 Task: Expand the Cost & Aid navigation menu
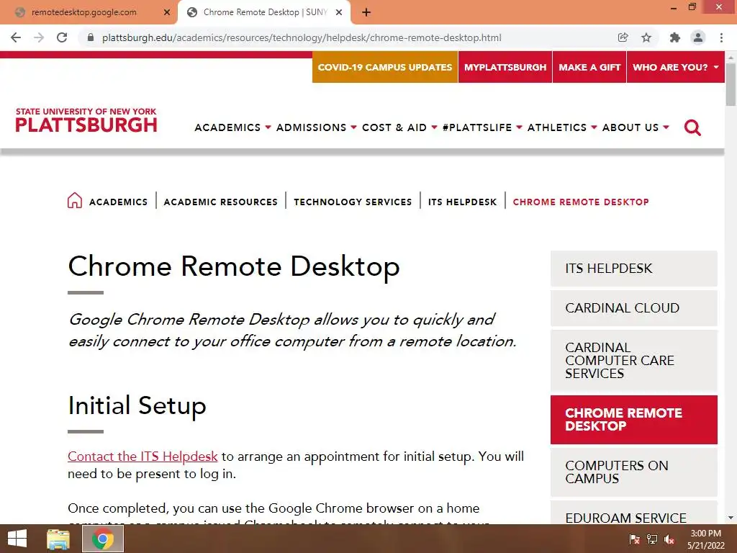399,127
